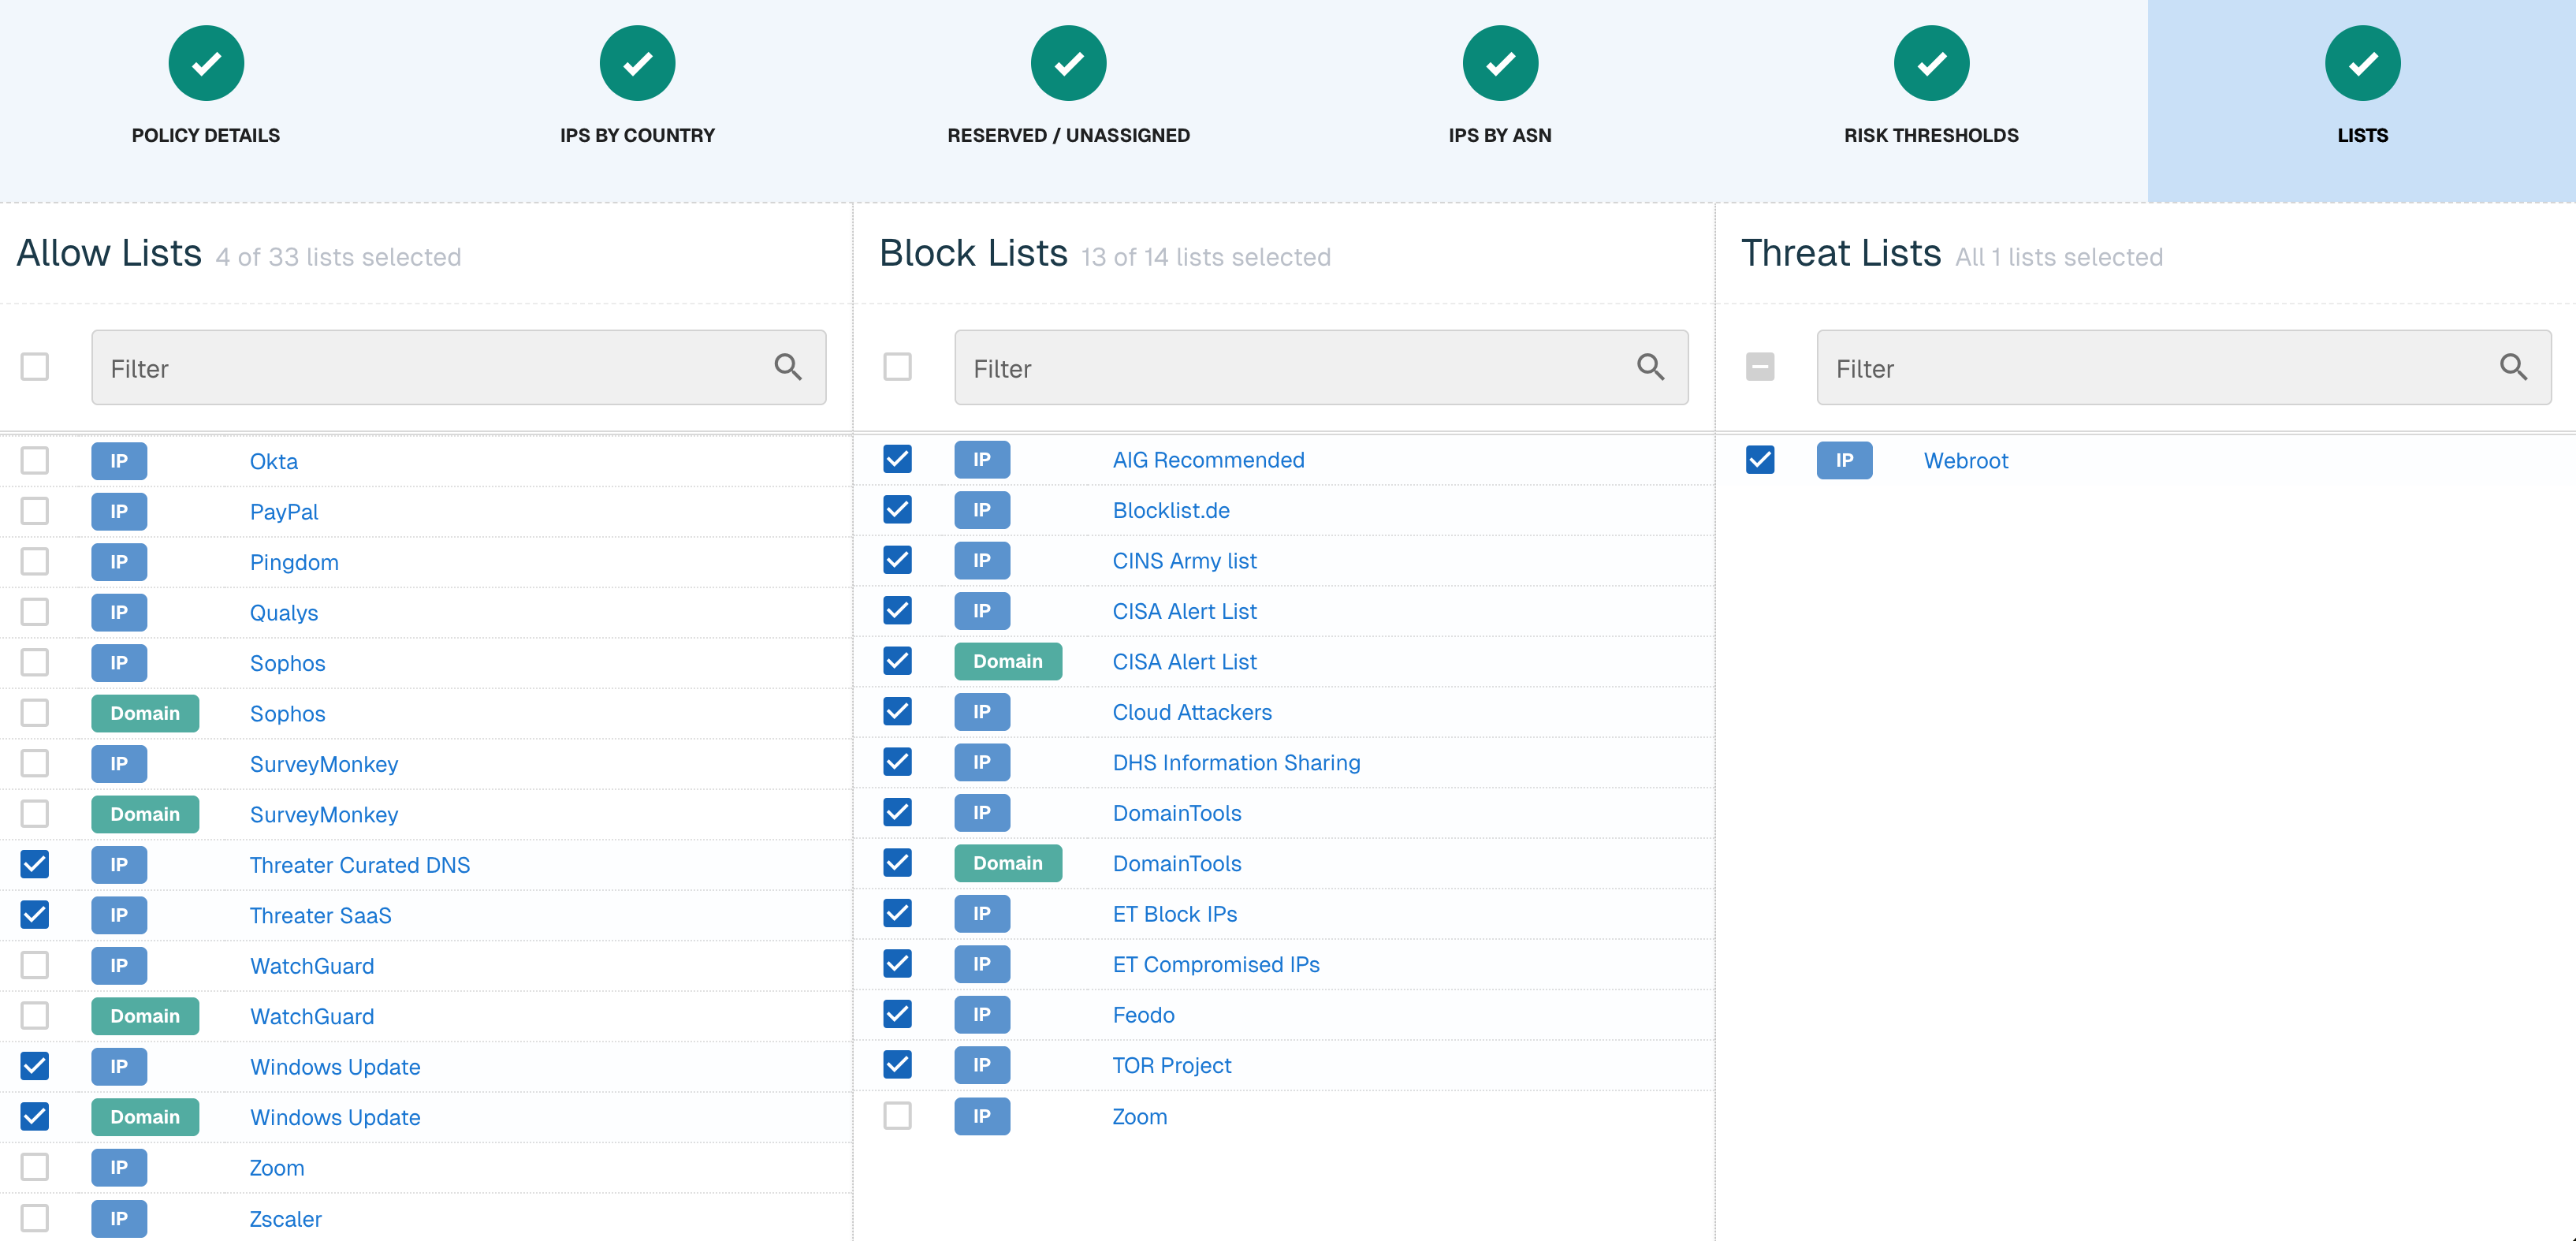The height and width of the screenshot is (1241, 2576).
Task: Click the Allow Lists filter search icon
Action: (x=788, y=367)
